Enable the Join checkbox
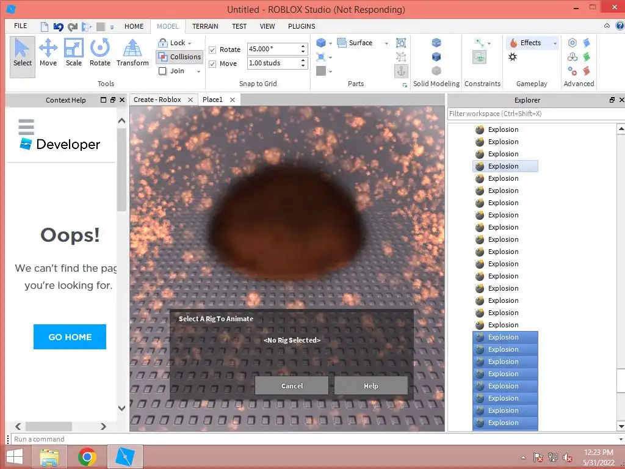 pos(162,71)
